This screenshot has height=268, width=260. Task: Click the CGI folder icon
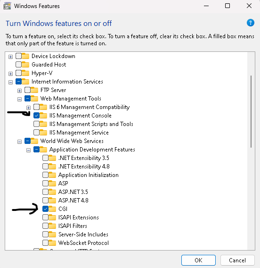coord(52,209)
